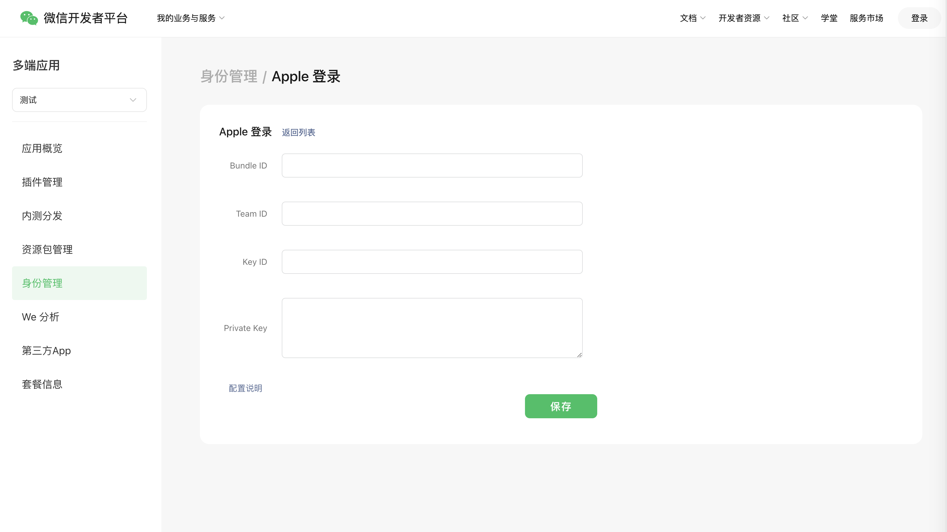Focus the Bundle ID input field
This screenshot has width=947, height=532.
[x=432, y=165]
